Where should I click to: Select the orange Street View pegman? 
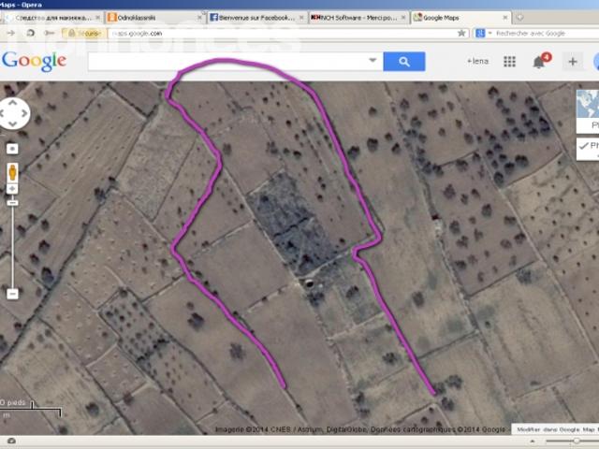12,172
